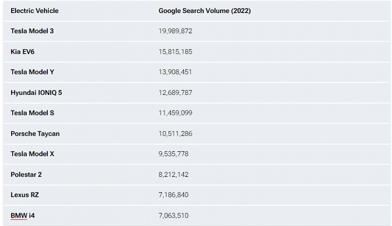The width and height of the screenshot is (392, 226).
Task: Click the search volume 10,511,286
Action: (175, 134)
